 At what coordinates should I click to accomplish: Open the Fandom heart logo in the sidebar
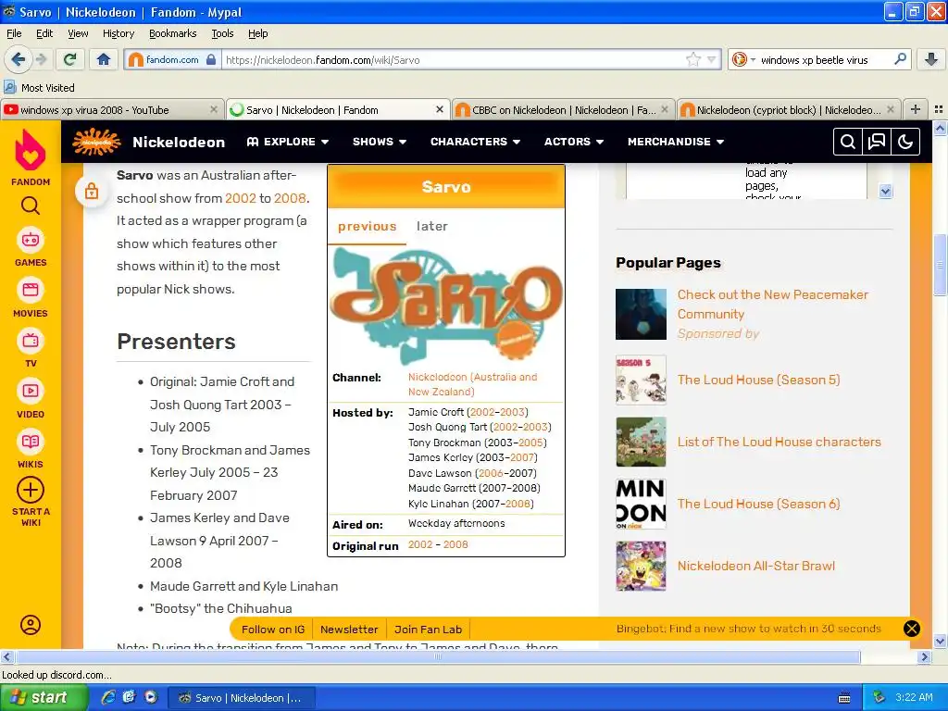(31, 151)
